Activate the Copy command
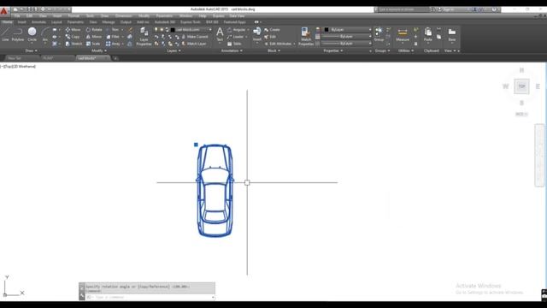 click(x=73, y=37)
